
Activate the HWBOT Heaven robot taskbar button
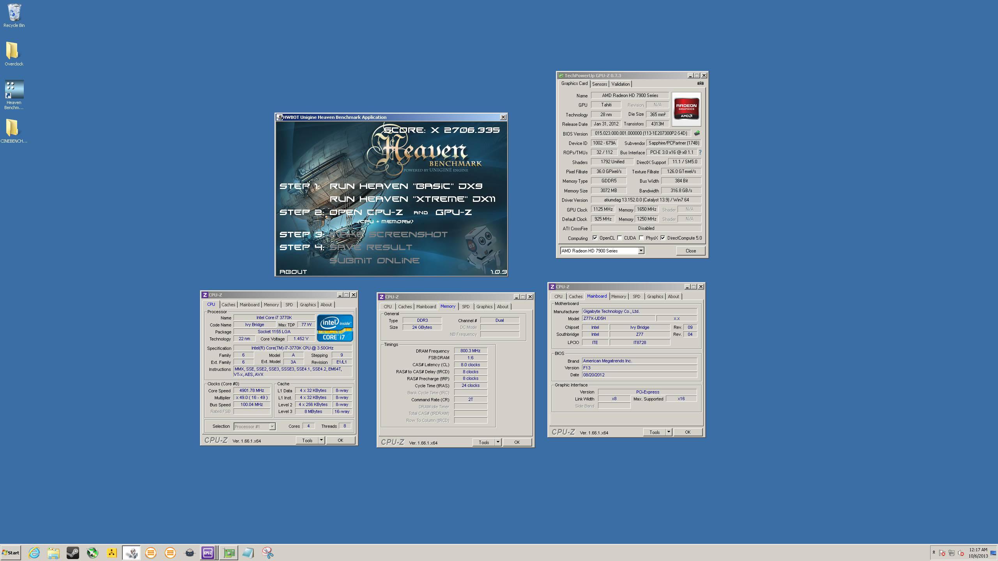(x=131, y=552)
